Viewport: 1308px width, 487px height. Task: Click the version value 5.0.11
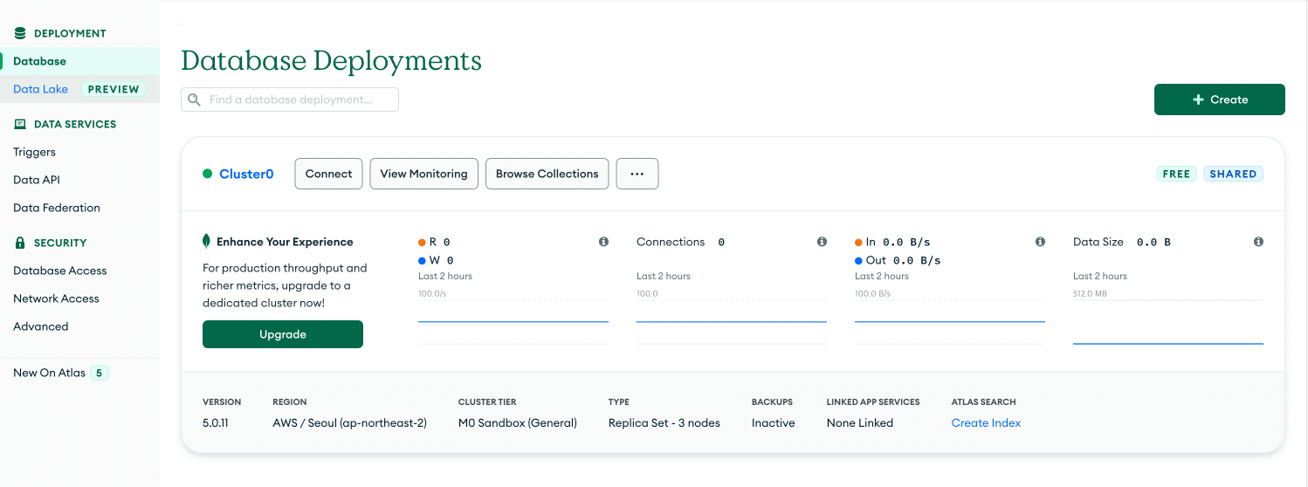click(216, 422)
